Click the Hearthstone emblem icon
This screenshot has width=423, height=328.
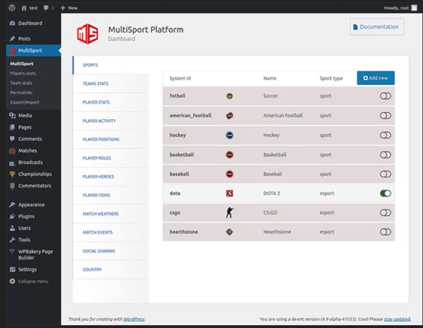[x=229, y=232]
